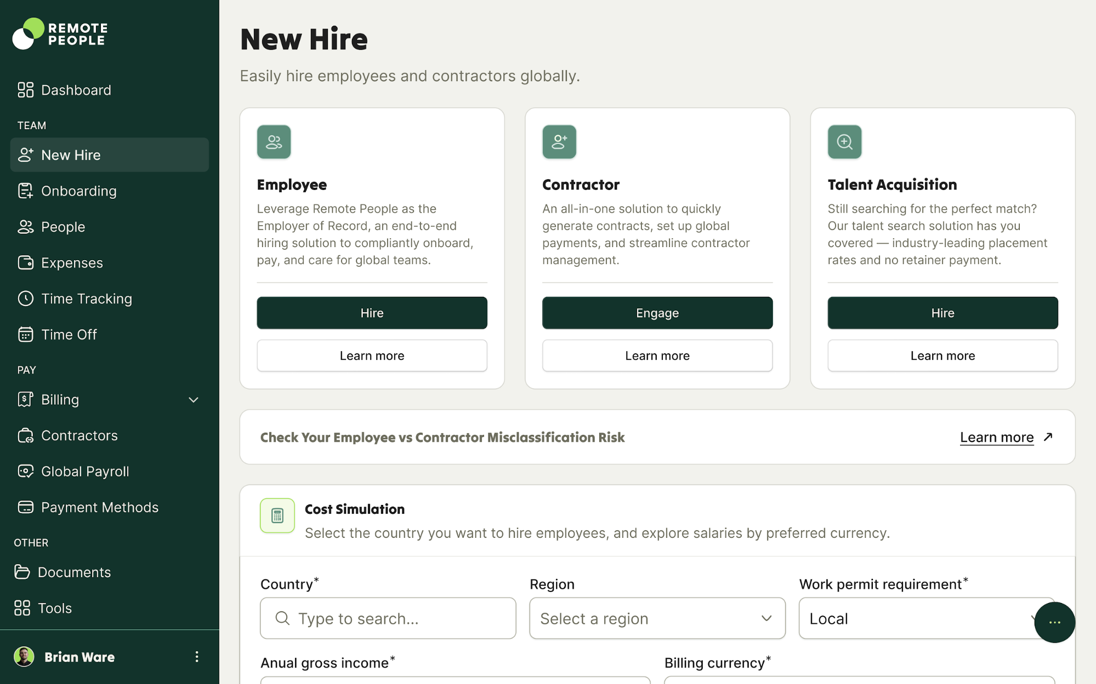Viewport: 1096px width, 684px height.
Task: Click the Payment Methods card icon
Action: (x=25, y=507)
